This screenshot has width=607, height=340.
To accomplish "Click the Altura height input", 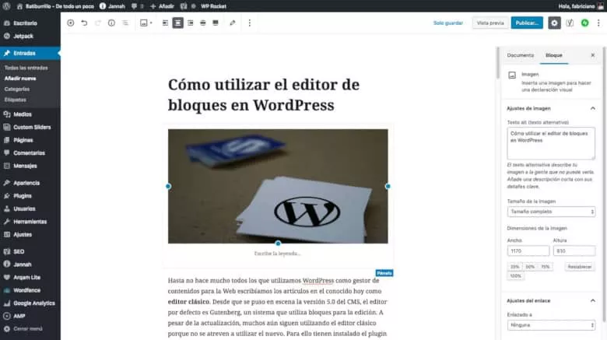I will point(574,251).
